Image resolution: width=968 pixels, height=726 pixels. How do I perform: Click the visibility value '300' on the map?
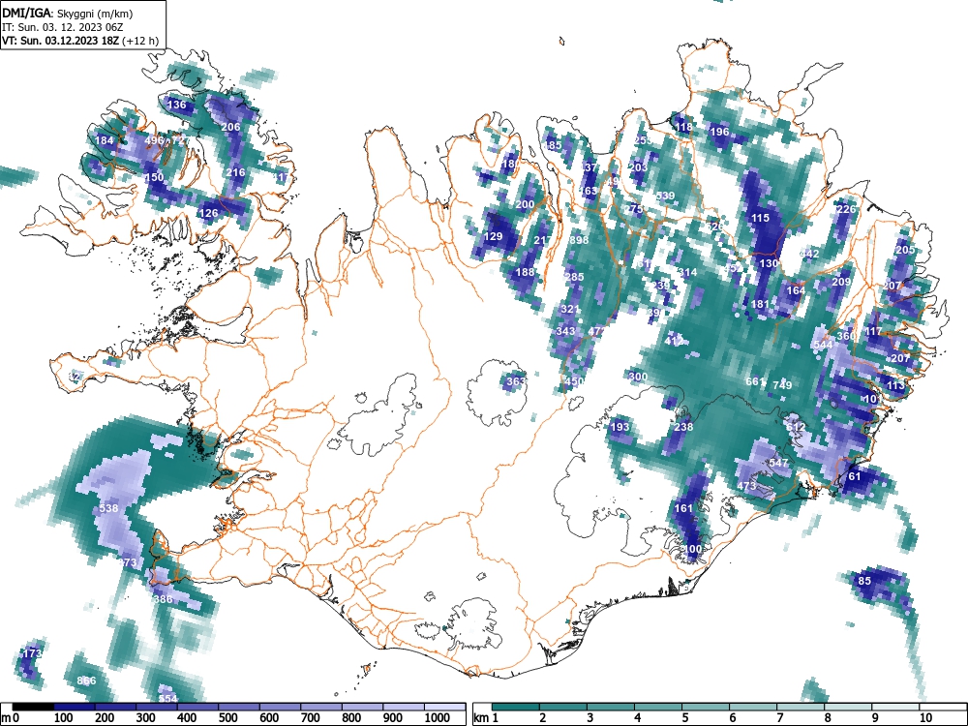[x=638, y=377]
